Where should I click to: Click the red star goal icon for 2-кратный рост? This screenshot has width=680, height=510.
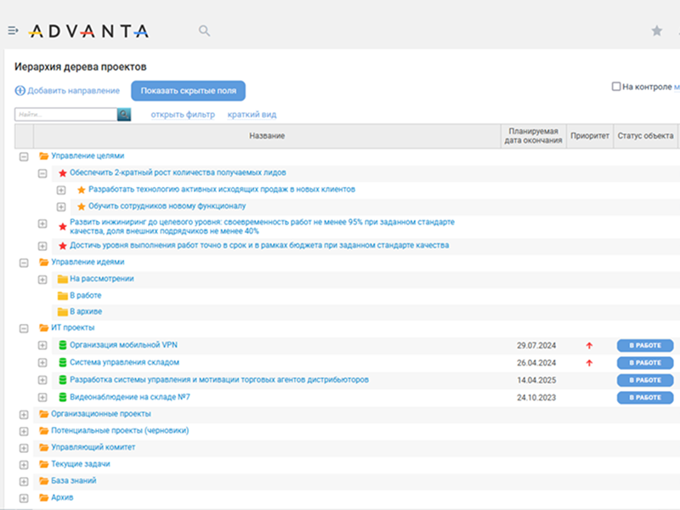[x=62, y=173]
